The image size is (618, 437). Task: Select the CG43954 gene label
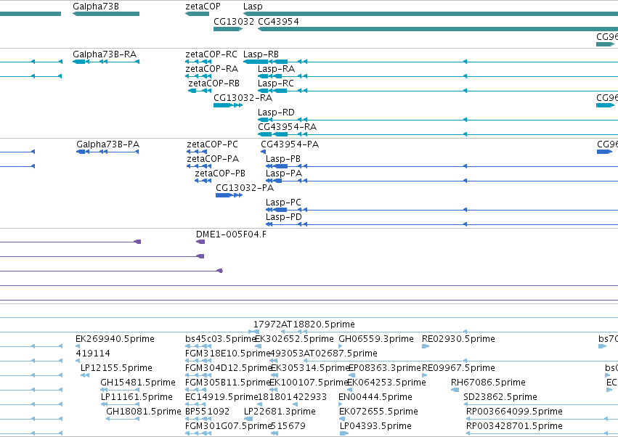click(x=278, y=21)
